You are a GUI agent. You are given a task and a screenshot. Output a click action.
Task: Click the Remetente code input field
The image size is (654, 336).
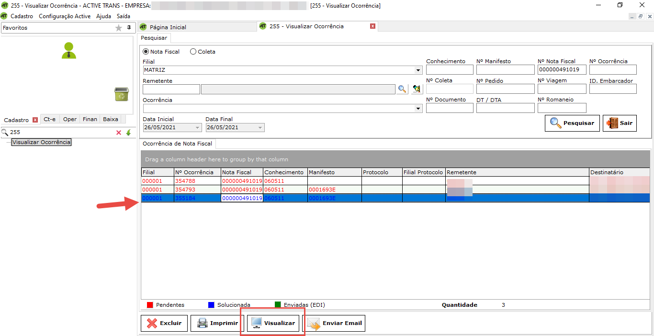click(x=171, y=89)
